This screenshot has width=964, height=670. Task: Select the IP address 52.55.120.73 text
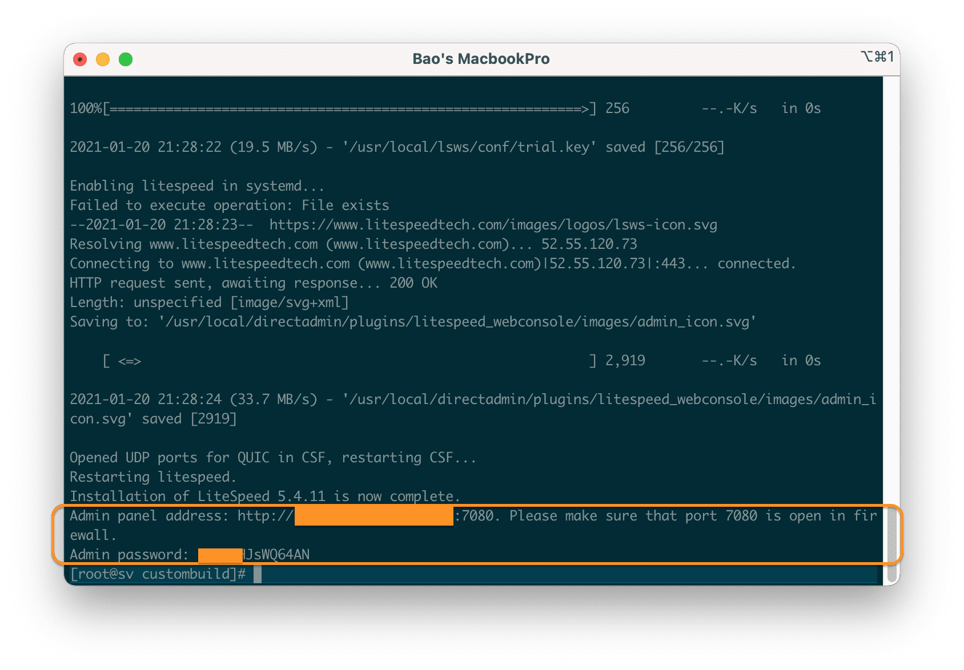589,244
